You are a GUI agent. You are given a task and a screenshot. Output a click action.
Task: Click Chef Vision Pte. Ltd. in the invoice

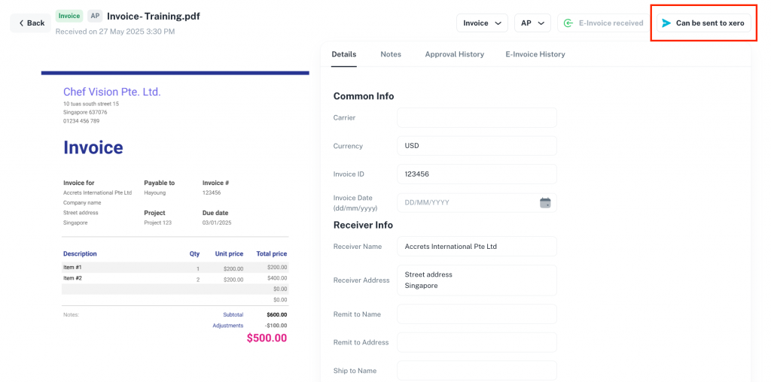tap(112, 92)
